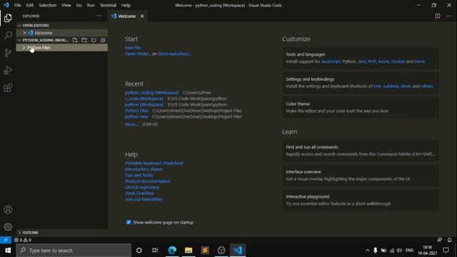Close Welcome in Open Editors list
The image size is (457, 257).
[25, 33]
